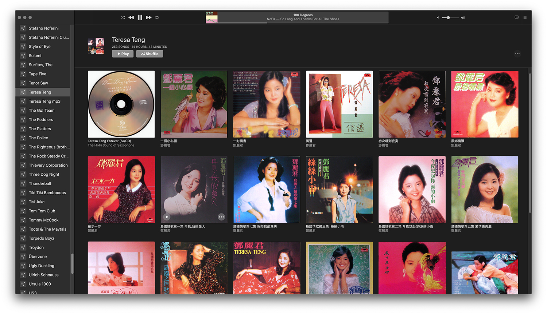
Task: Select The Righteous Broth... in the sidebar
Action: 43,147
